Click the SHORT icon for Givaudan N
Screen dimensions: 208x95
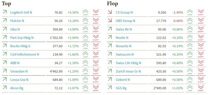click(x=96, y=71)
